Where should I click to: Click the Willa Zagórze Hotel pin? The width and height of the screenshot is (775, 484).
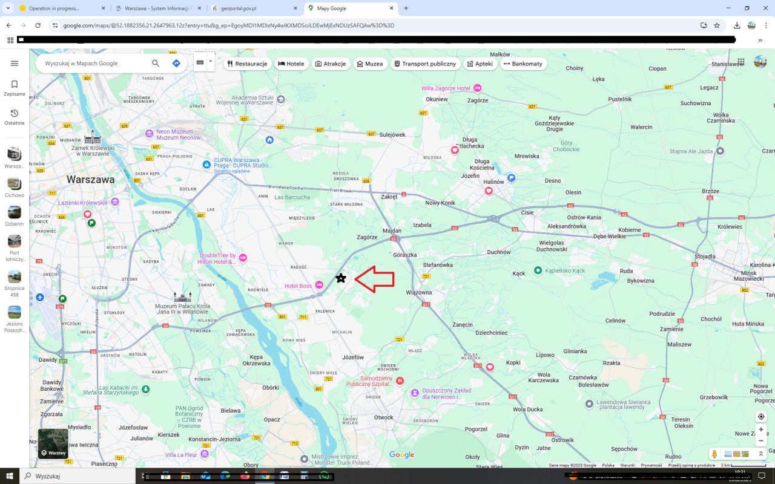point(477,88)
